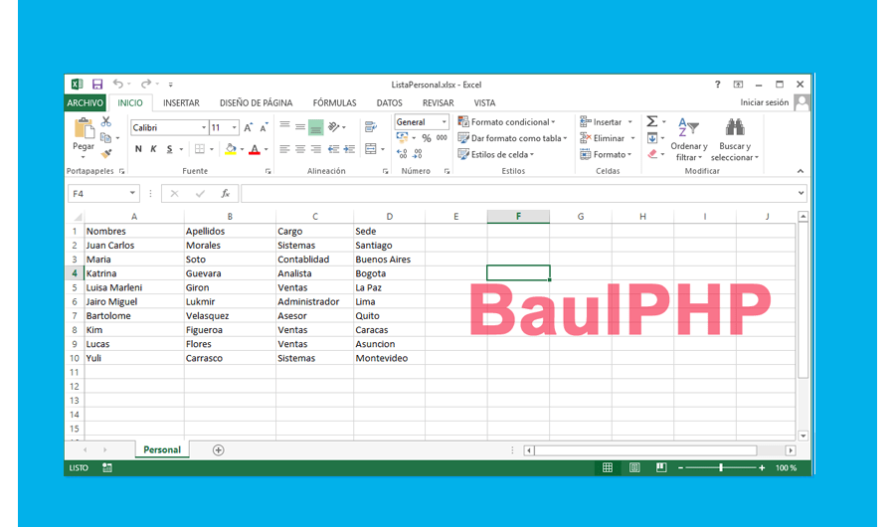
Task: Apply thousands separator 000 format
Action: coord(442,138)
